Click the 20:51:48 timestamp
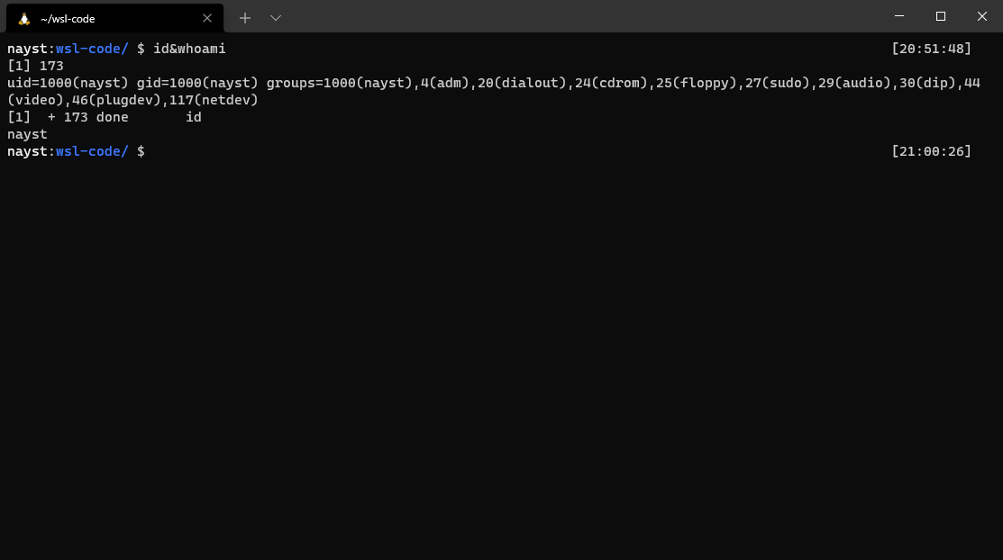 click(932, 49)
